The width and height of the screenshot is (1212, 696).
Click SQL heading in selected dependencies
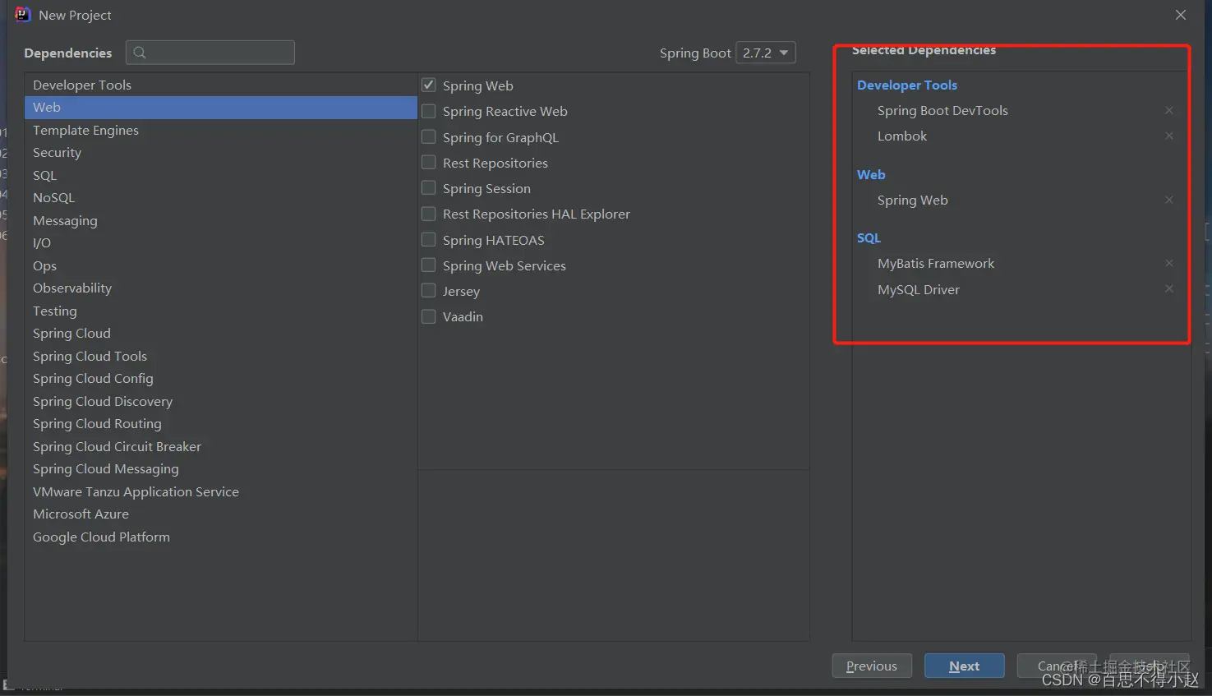pos(869,237)
